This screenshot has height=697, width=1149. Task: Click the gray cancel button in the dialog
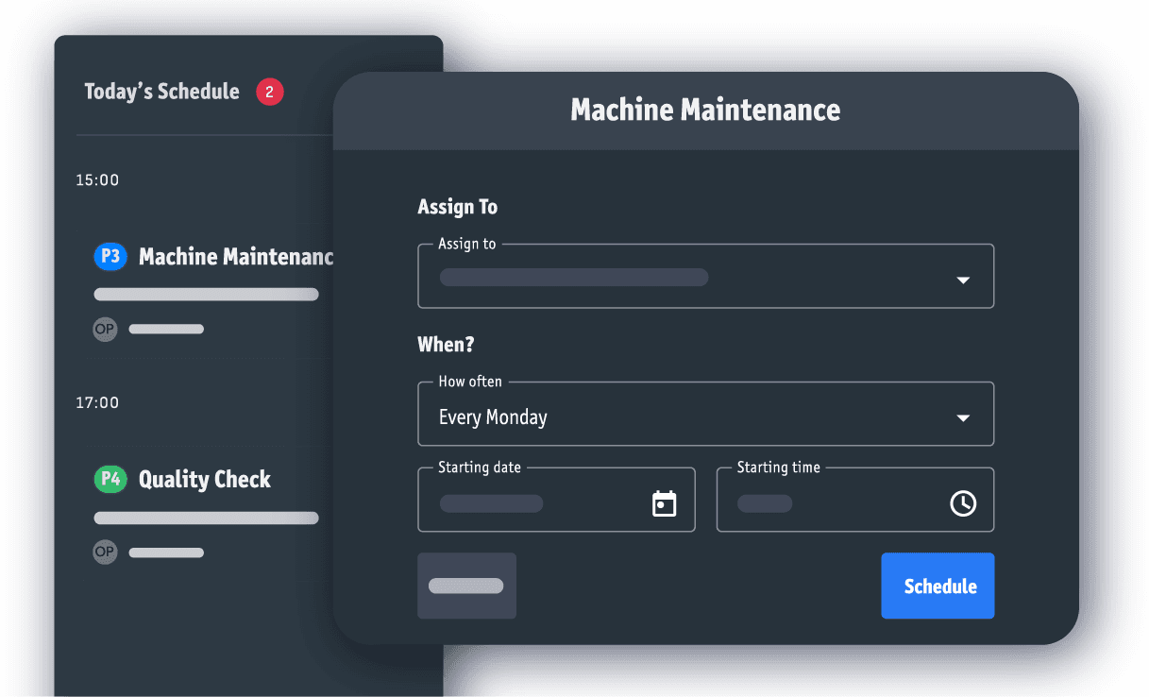[466, 586]
